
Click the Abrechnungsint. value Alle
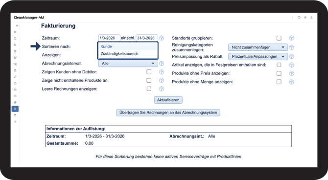click(211, 136)
